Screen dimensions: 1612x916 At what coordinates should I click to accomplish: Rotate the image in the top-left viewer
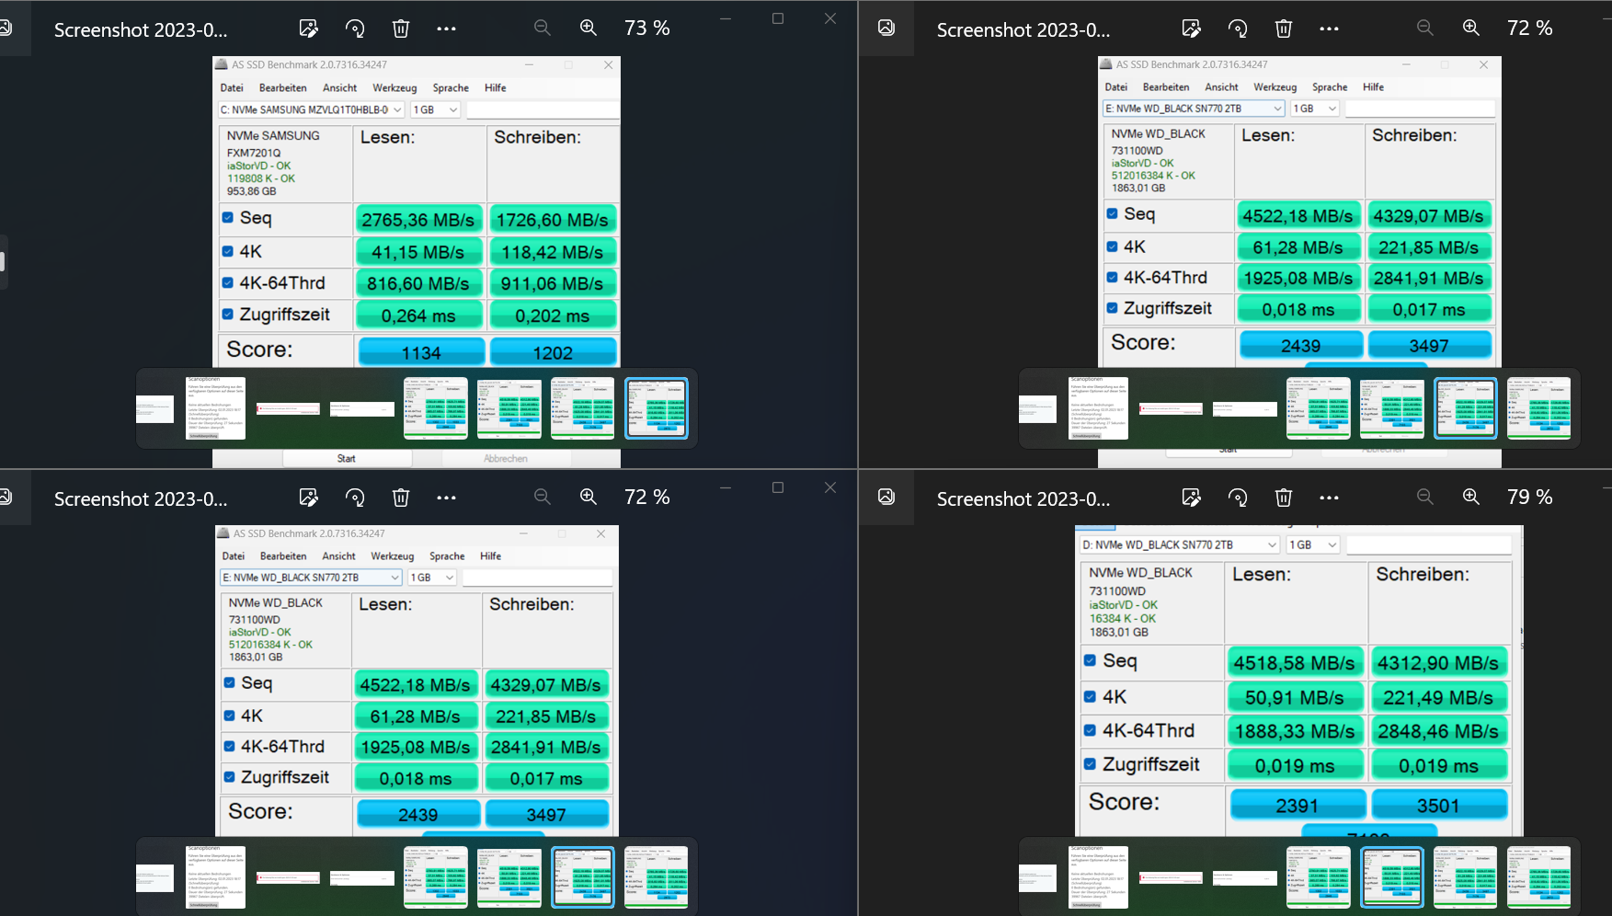coord(355,29)
